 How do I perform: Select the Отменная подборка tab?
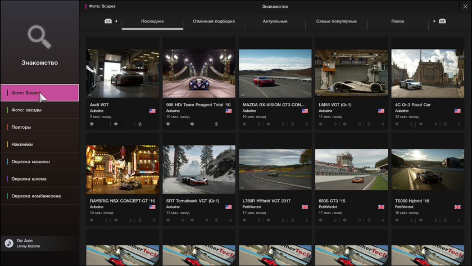tap(214, 21)
